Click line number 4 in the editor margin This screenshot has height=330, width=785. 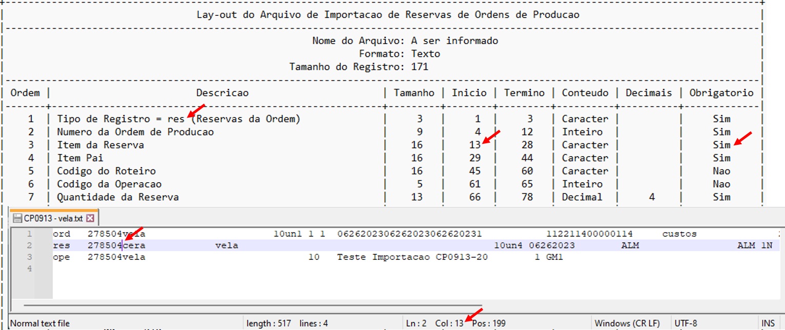point(30,268)
